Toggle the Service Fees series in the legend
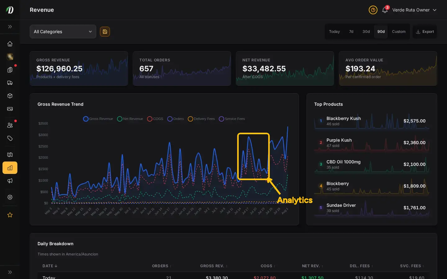The height and width of the screenshot is (279, 447). click(x=232, y=119)
